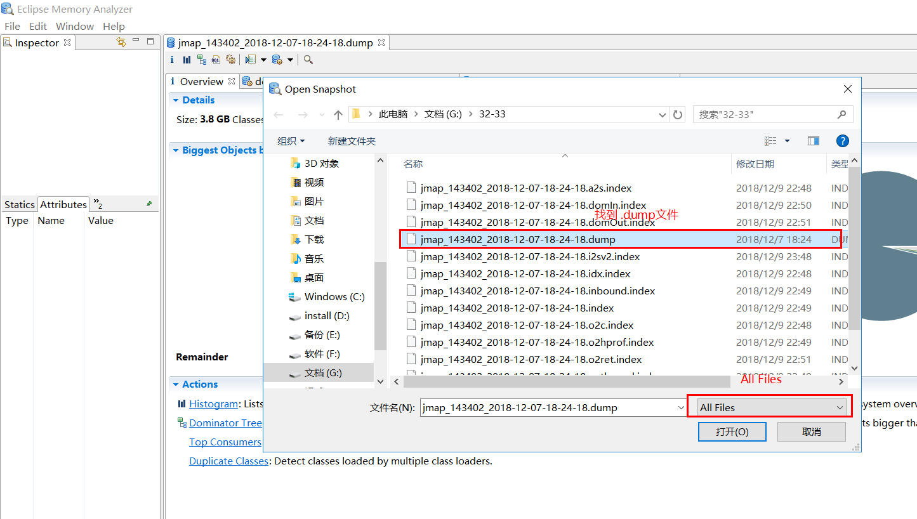Open the thread overview gear icon
Screen dimensions: 917x519
[231, 60]
